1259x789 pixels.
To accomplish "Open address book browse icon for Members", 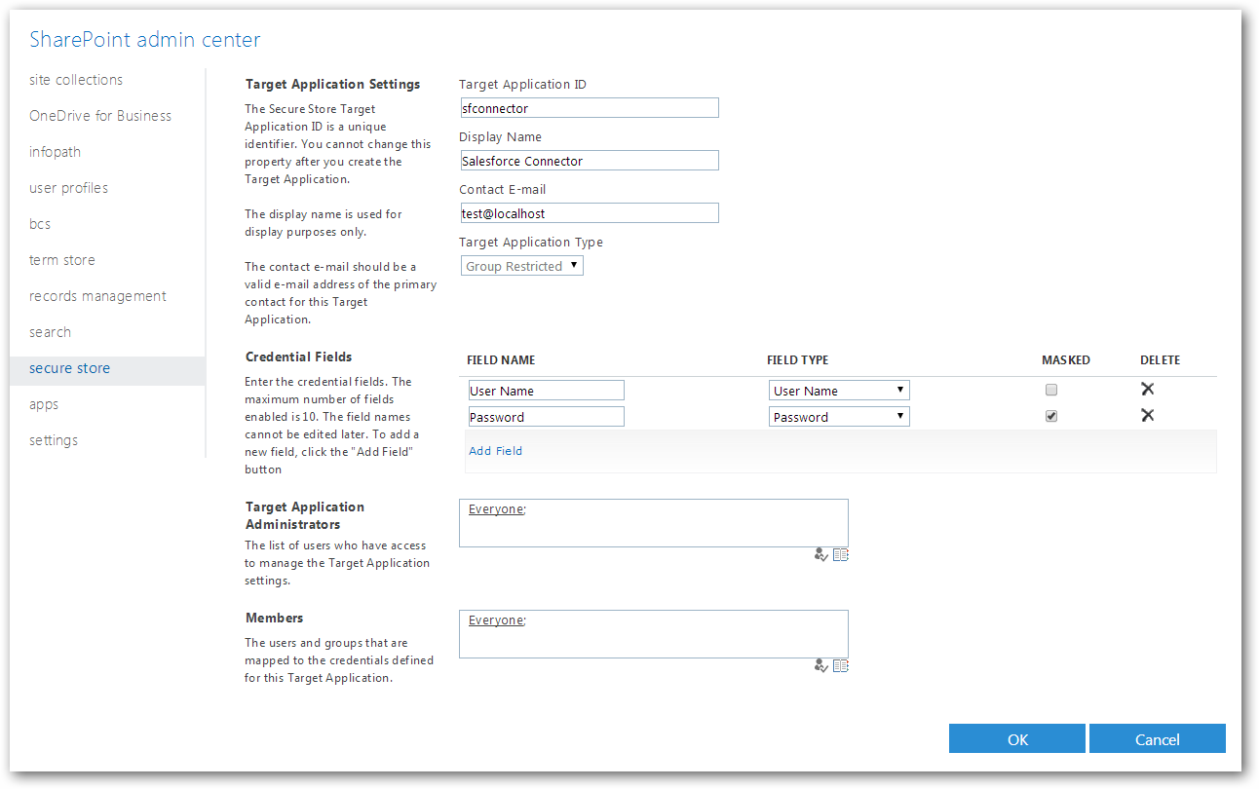I will 841,666.
